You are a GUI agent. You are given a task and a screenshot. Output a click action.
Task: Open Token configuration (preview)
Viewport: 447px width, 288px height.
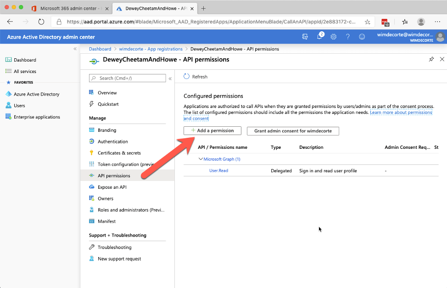coord(126,164)
